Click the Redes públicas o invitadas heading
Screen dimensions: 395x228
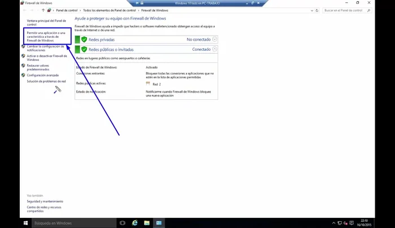(x=111, y=50)
